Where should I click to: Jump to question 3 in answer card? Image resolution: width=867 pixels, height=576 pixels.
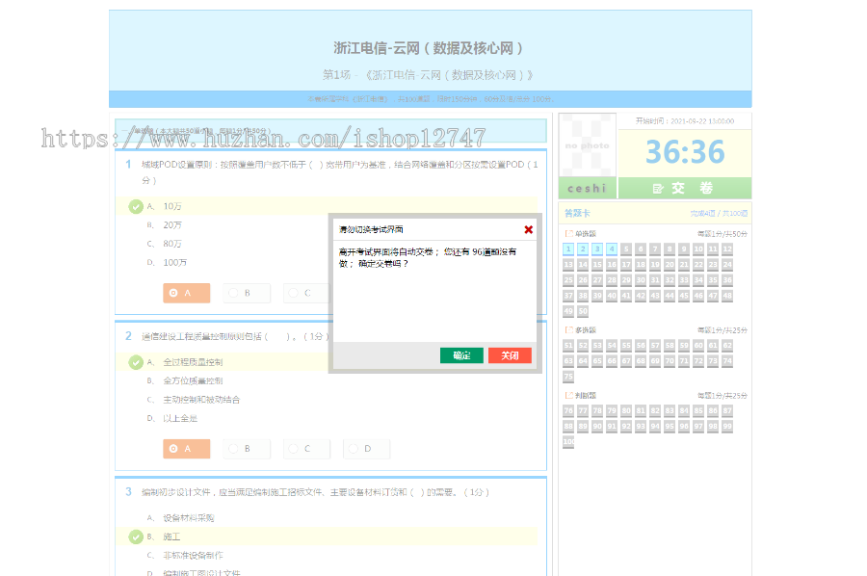click(597, 249)
